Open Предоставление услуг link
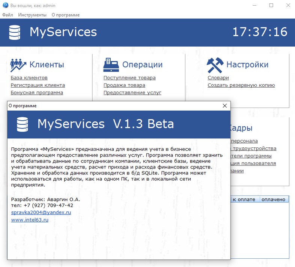The image size is (295, 267). pyautogui.click(x=132, y=93)
